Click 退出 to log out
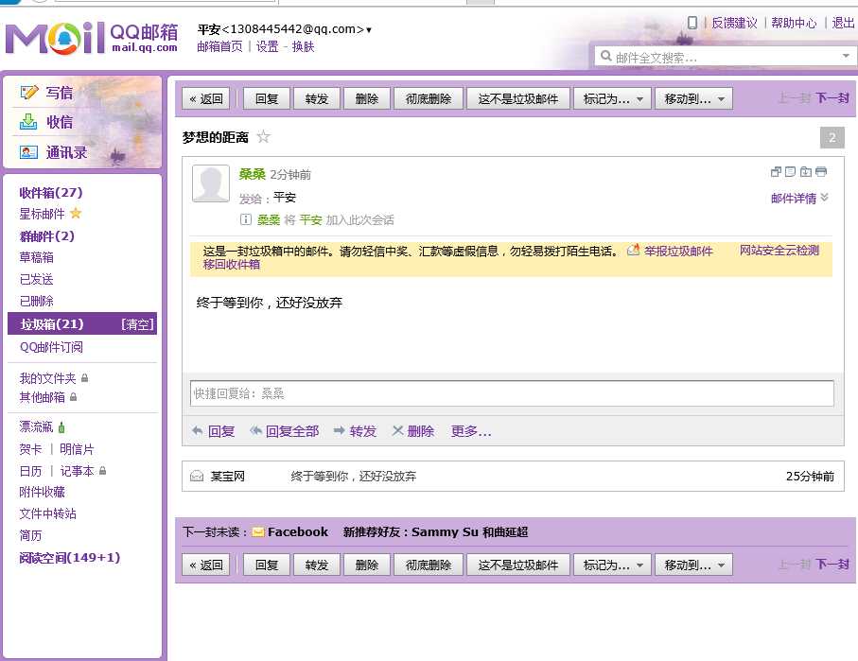858x661 pixels. pyautogui.click(x=843, y=23)
